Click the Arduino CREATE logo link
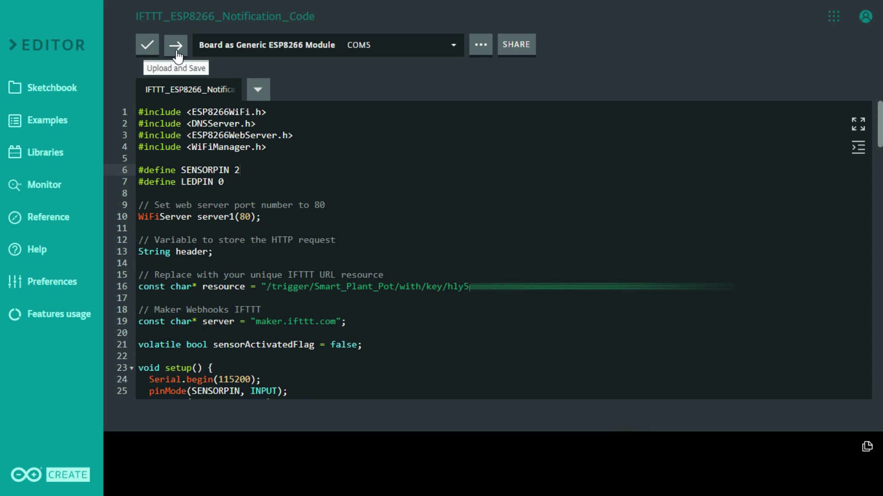 51,474
